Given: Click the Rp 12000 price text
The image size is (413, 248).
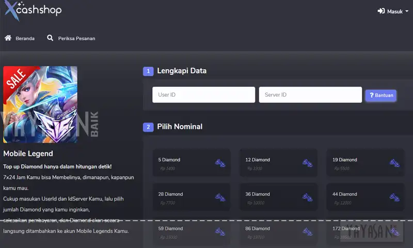Looking at the screenshot, I should (x=343, y=203).
